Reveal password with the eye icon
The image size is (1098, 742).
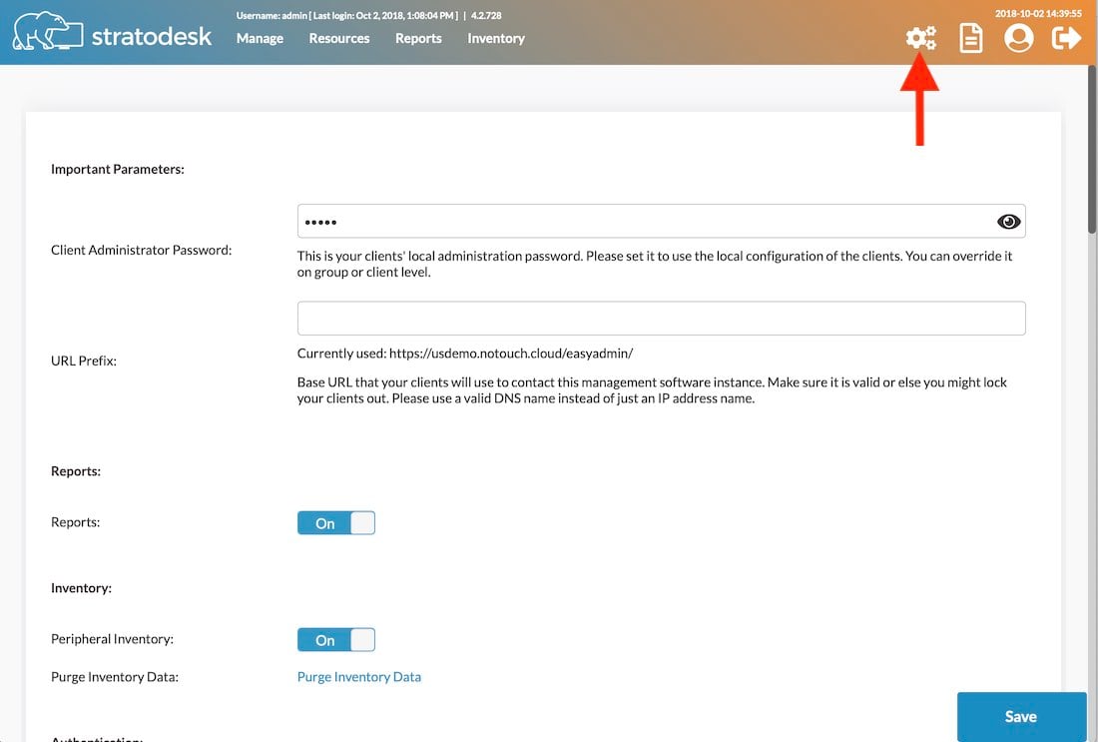pyautogui.click(x=1009, y=221)
